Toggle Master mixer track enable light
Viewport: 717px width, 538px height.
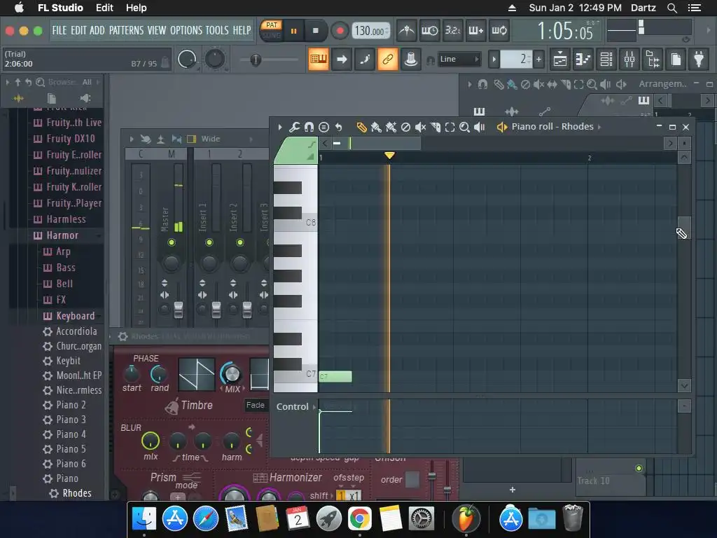[x=172, y=242]
